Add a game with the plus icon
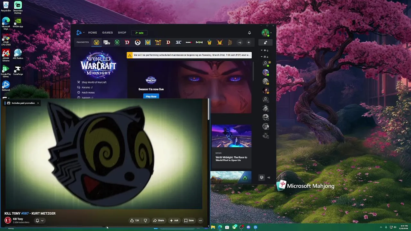 [249, 42]
